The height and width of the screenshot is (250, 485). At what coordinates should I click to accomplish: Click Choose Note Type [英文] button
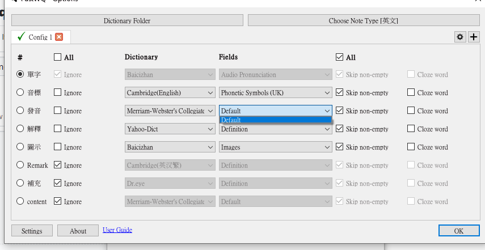click(x=364, y=21)
